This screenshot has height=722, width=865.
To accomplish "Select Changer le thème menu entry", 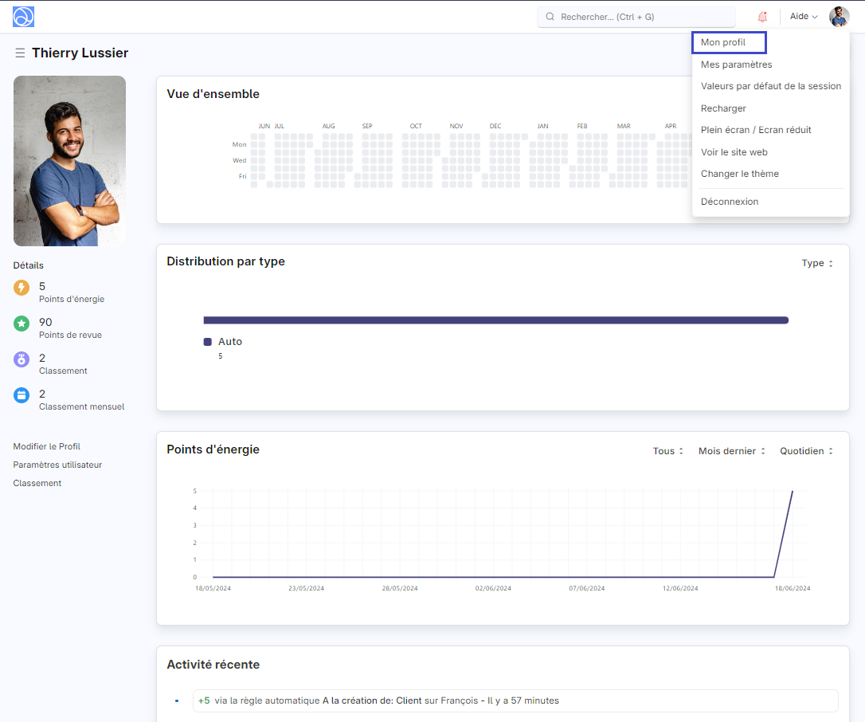I will coord(740,174).
